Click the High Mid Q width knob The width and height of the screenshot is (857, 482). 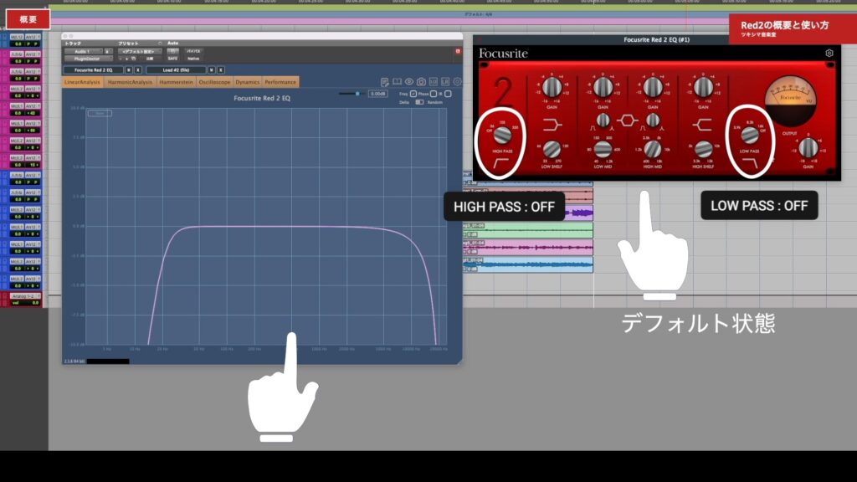pos(653,120)
